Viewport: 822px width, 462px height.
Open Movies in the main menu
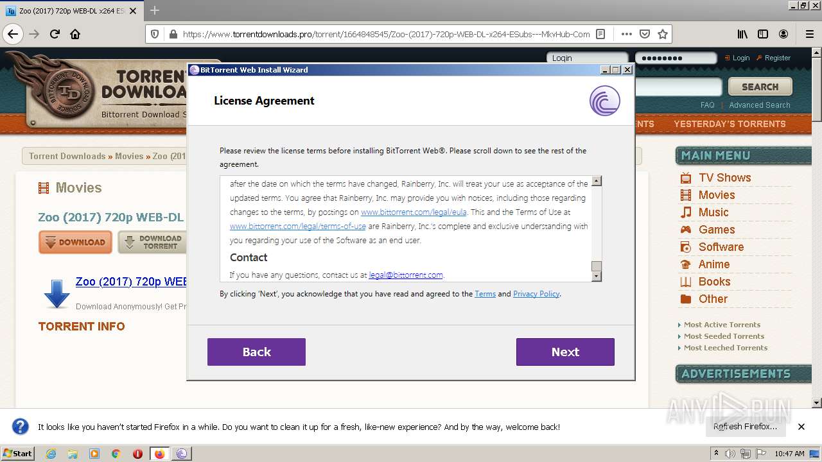click(x=717, y=195)
